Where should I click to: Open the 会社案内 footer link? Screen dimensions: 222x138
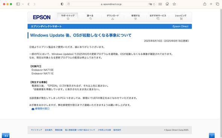click(x=49, y=130)
